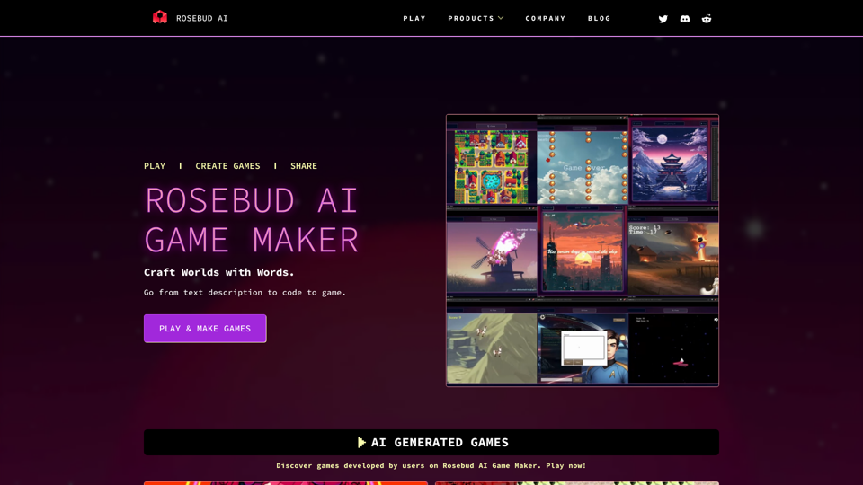Expand the Products dropdown chevron
This screenshot has height=485, width=863.
point(501,18)
